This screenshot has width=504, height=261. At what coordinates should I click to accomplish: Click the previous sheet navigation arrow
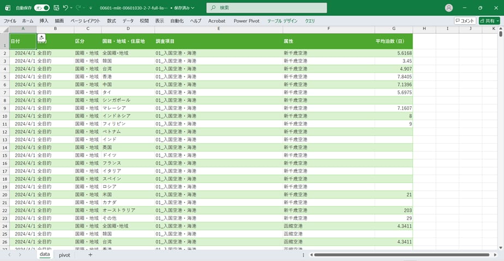9,254
